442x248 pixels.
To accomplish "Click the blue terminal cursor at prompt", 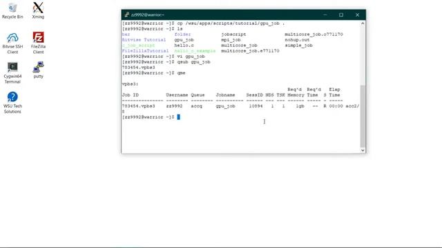I will [x=178, y=117].
